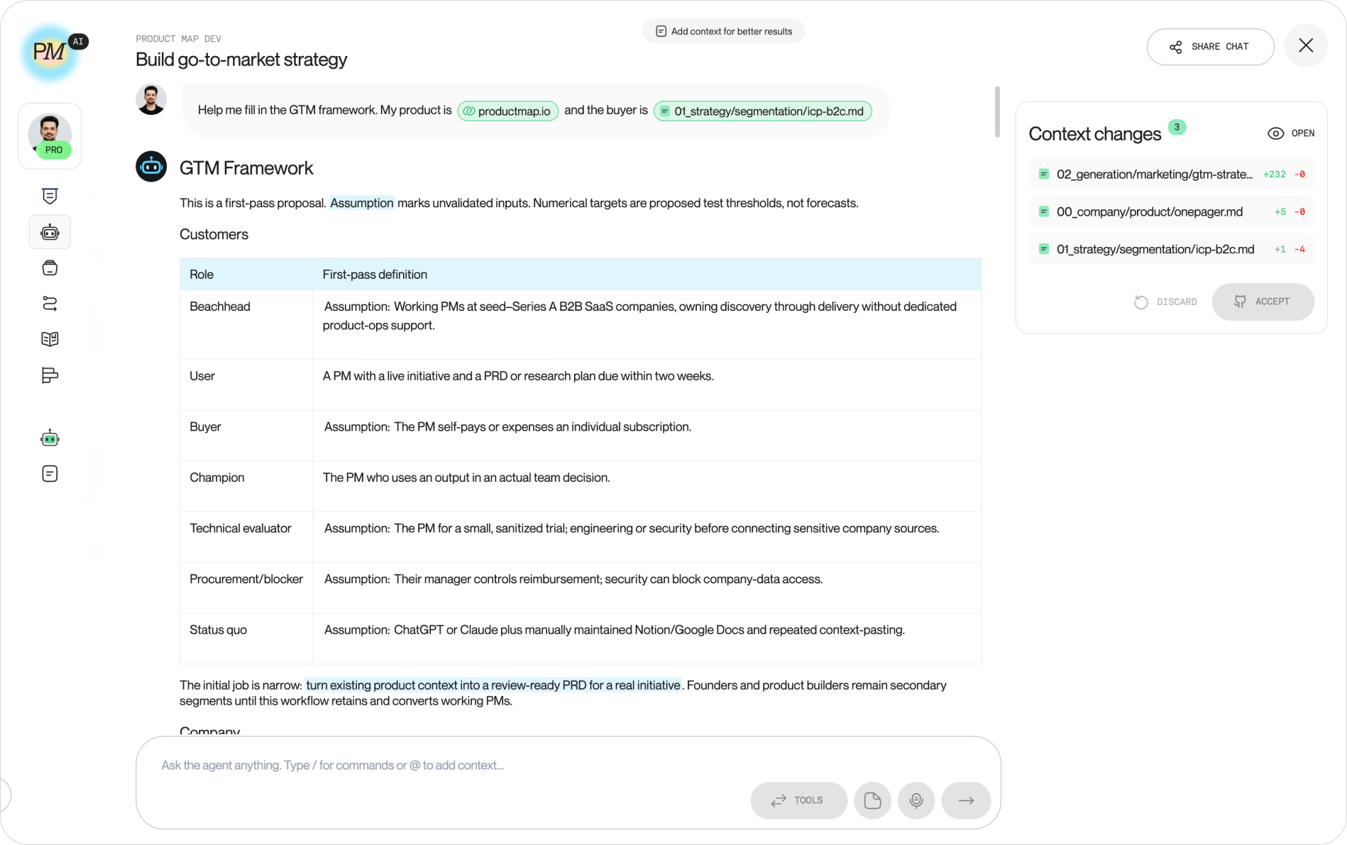Click the agent robot avatar beside GTM Framework

(x=151, y=167)
